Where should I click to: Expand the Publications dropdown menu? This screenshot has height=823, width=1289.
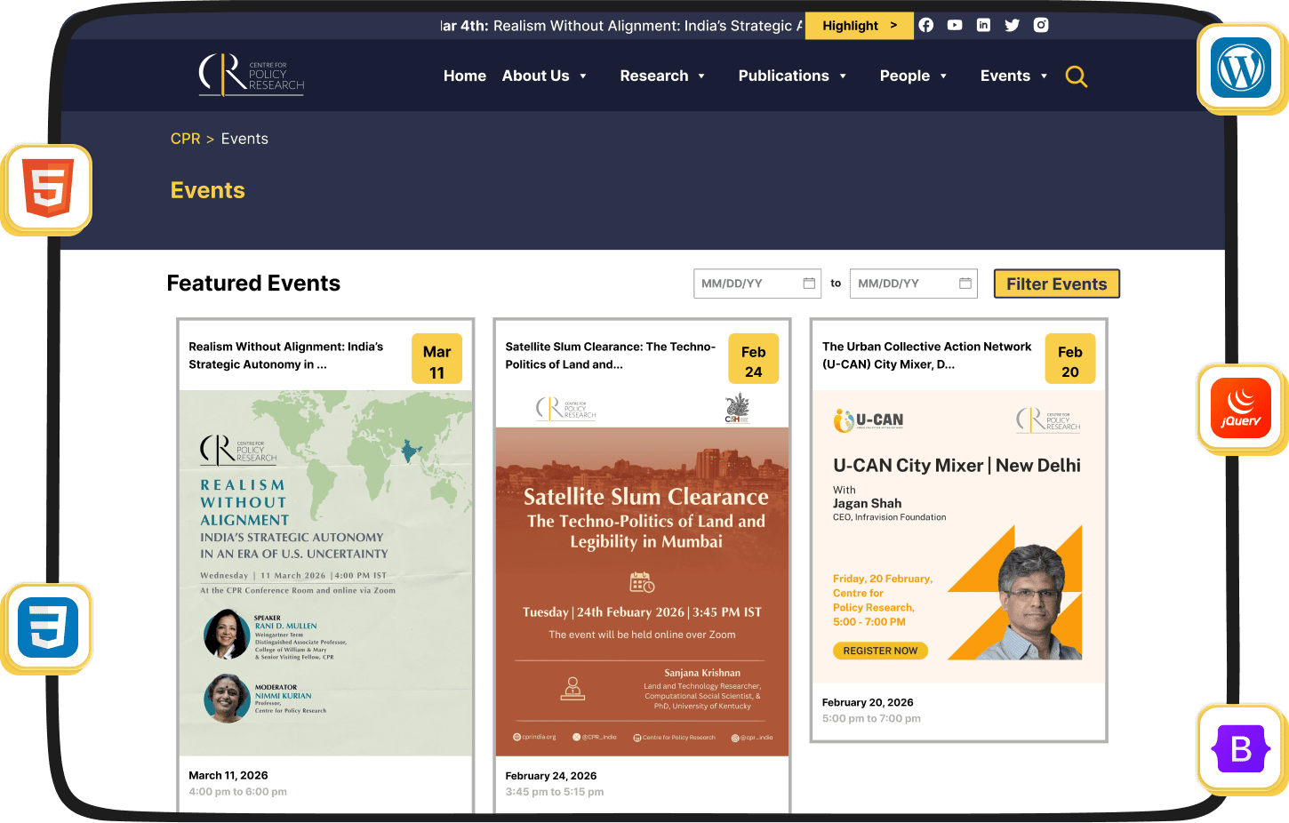click(x=792, y=76)
